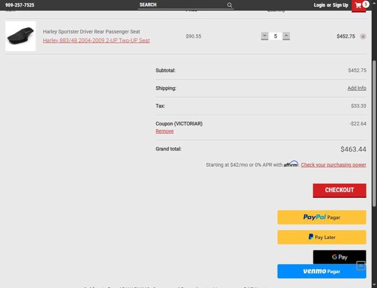This screenshot has width=377, height=288.
Task: Decrease quantity with the down arrow
Action: click(x=264, y=36)
